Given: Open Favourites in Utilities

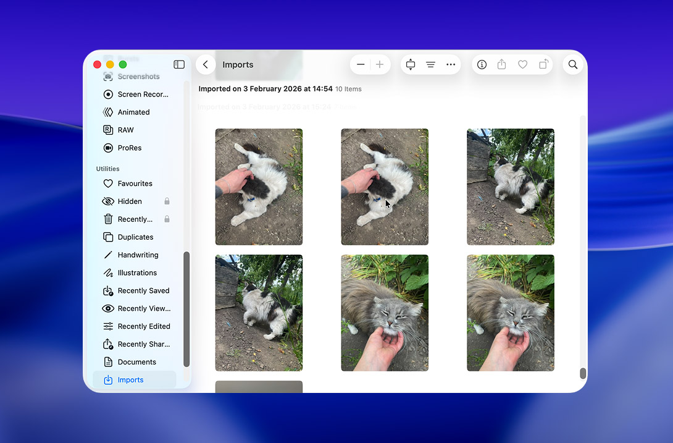Looking at the screenshot, I should pos(135,184).
